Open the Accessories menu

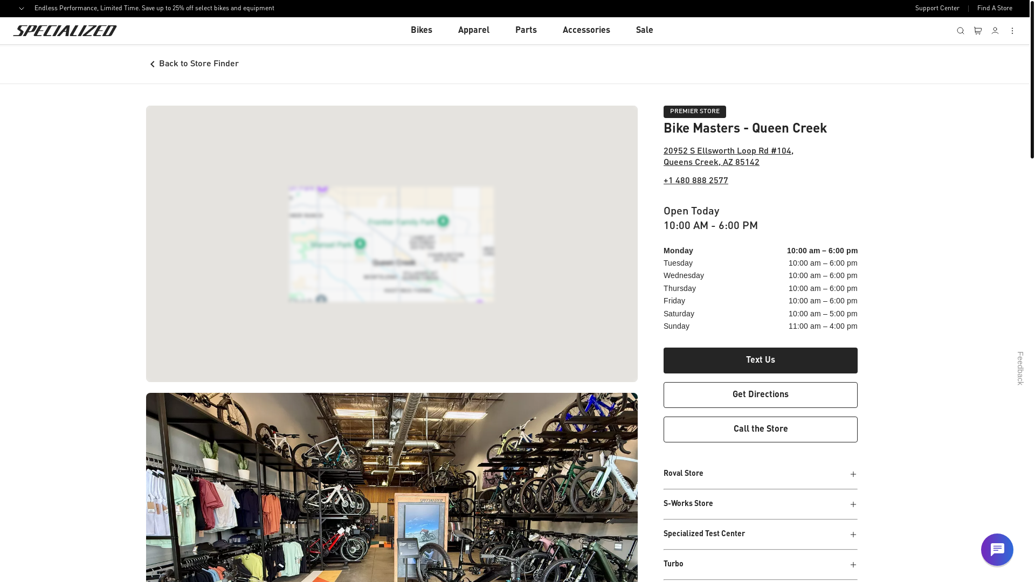click(586, 30)
